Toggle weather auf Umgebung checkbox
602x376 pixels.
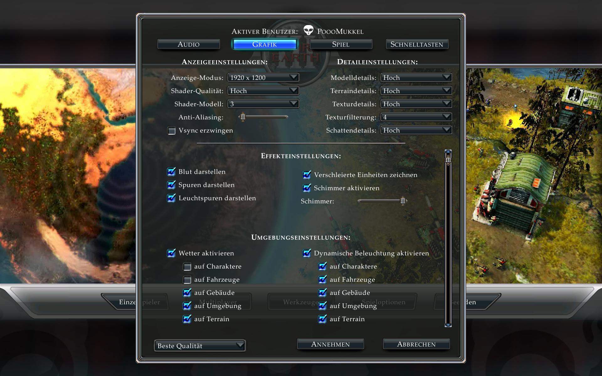click(187, 306)
